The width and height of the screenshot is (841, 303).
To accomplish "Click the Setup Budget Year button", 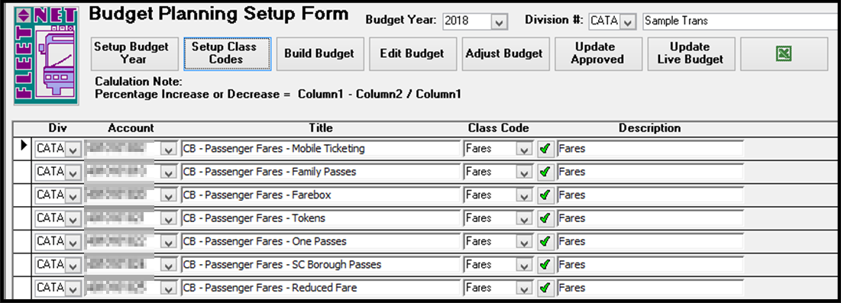I will [131, 53].
